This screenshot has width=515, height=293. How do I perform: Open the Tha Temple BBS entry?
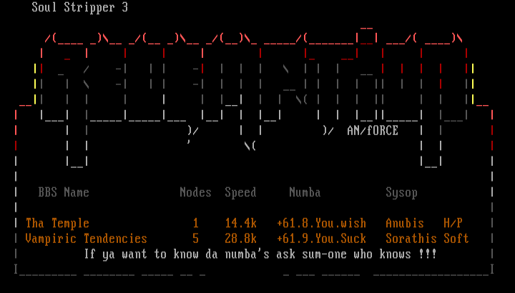(x=57, y=223)
